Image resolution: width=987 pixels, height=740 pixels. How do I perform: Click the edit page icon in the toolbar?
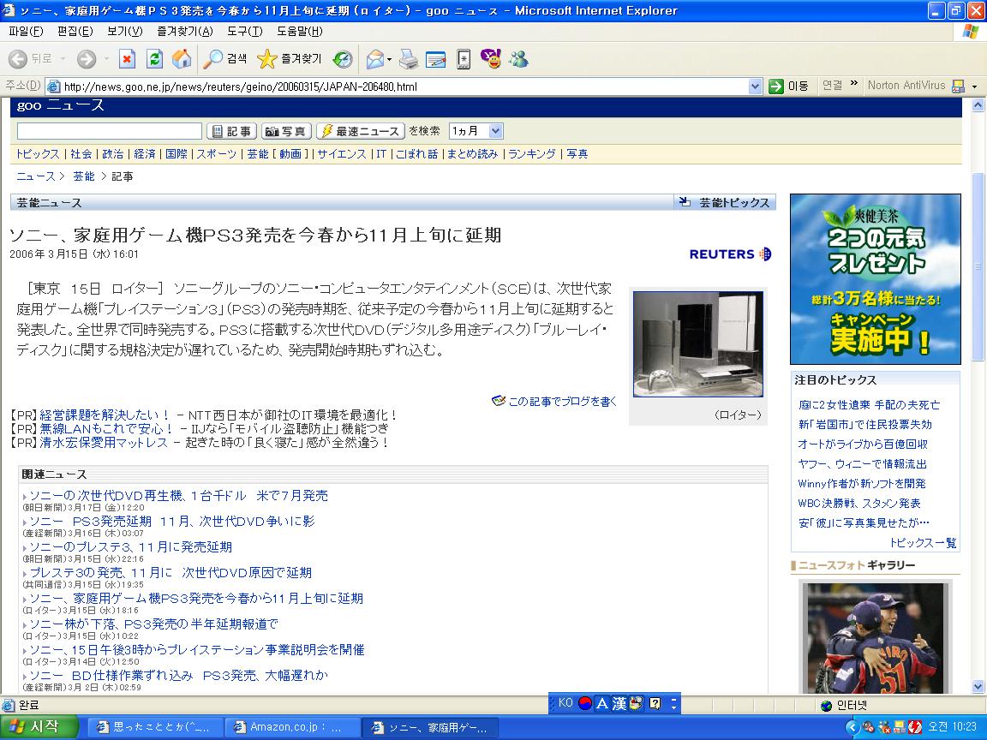pyautogui.click(x=435, y=59)
